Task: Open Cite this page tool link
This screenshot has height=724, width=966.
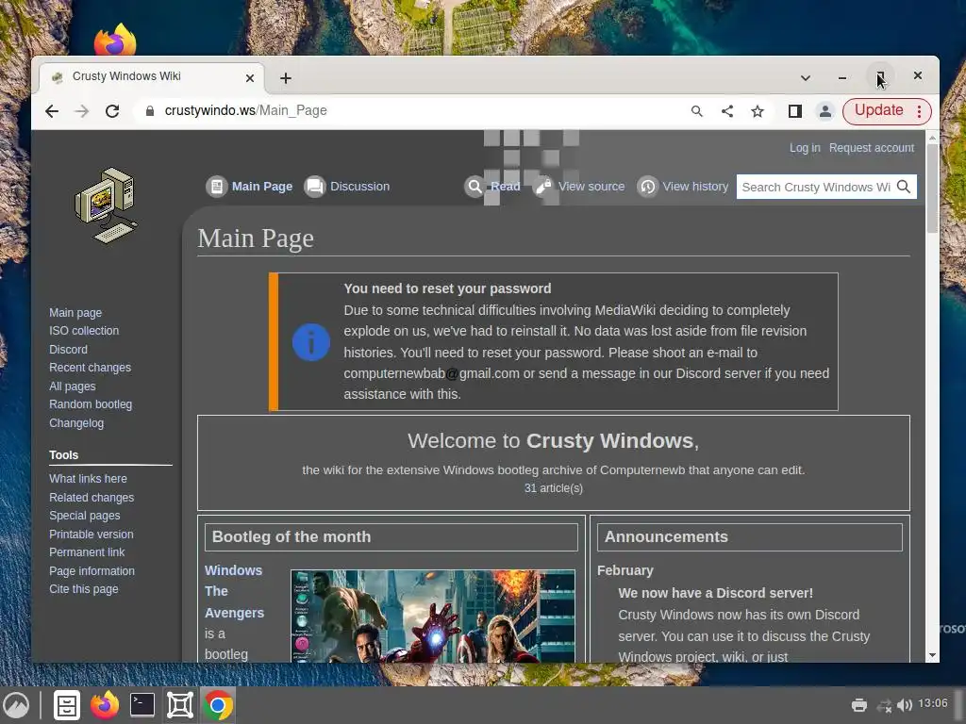Action: (83, 589)
